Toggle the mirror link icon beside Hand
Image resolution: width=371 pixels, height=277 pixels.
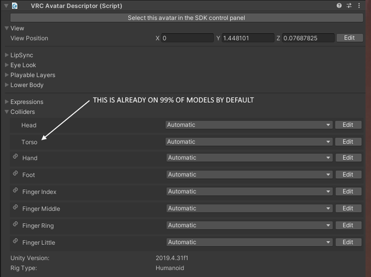pyautogui.click(x=16, y=156)
